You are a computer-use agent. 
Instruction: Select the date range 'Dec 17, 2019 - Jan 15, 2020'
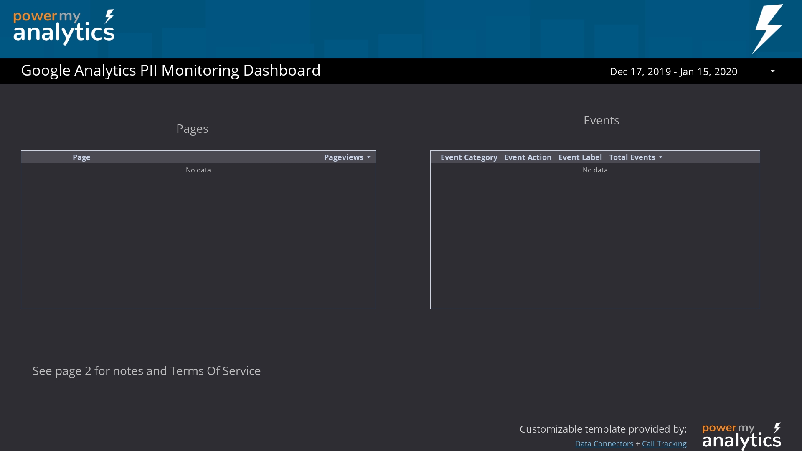click(673, 71)
